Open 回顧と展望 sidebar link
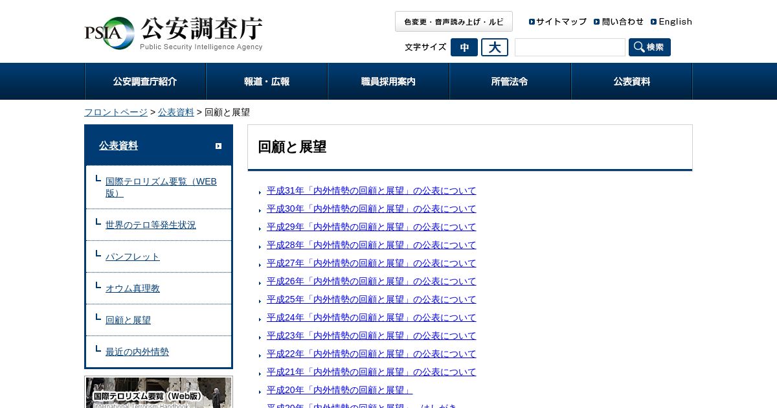Viewport: 777px width, 408px height. coord(128,320)
